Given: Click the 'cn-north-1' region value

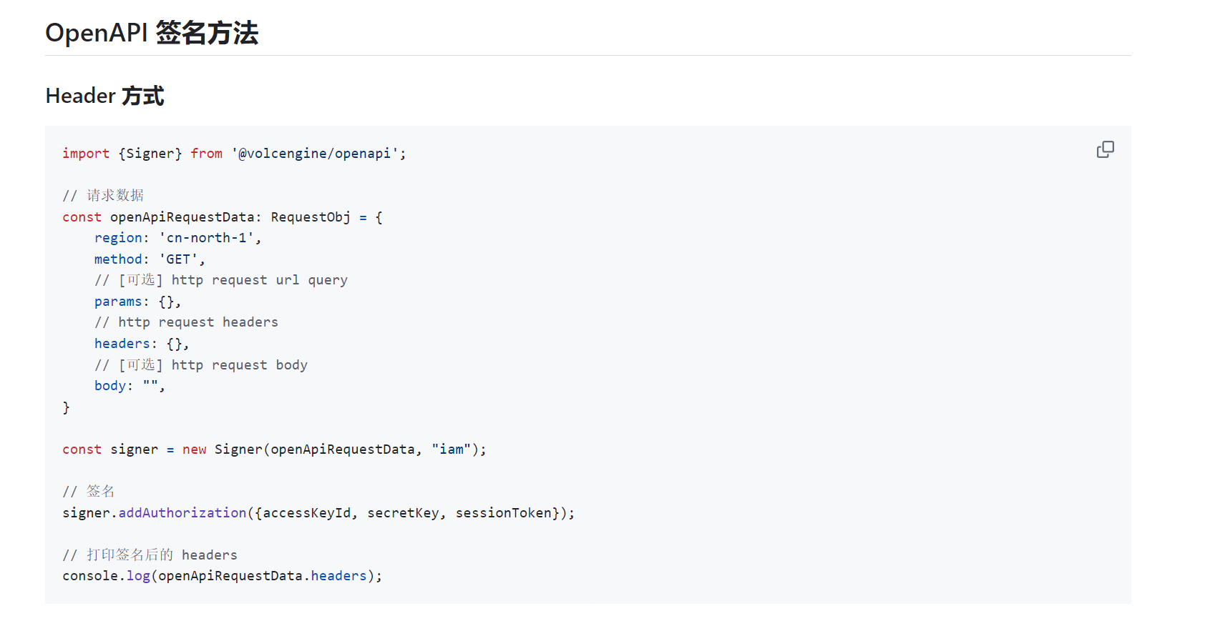Looking at the screenshot, I should [x=206, y=238].
